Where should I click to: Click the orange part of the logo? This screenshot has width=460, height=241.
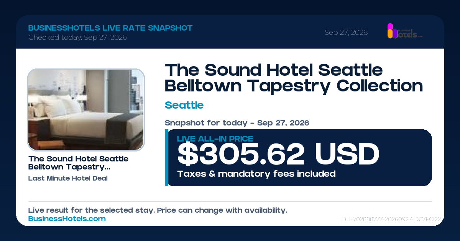(x=390, y=34)
